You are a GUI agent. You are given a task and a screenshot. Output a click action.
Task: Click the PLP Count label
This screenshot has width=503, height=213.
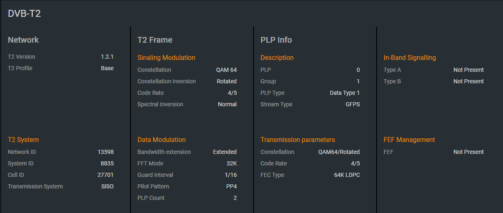[151, 198]
